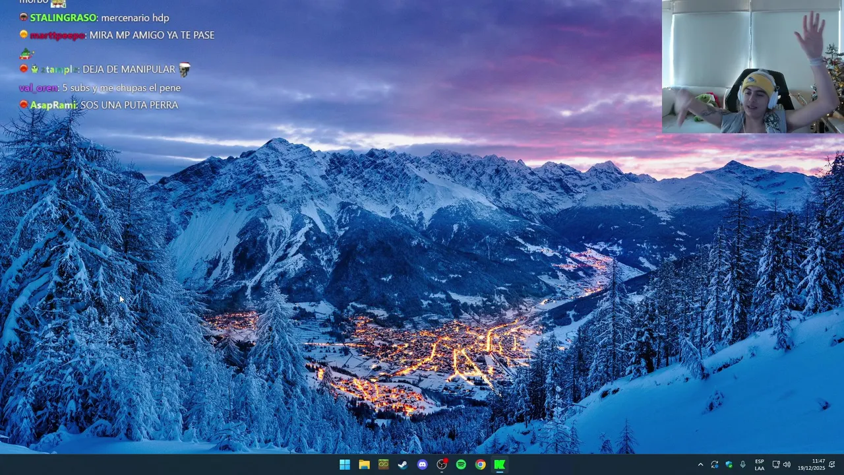This screenshot has height=475, width=844.
Task: Open the green Kick app icon
Action: pyautogui.click(x=500, y=464)
